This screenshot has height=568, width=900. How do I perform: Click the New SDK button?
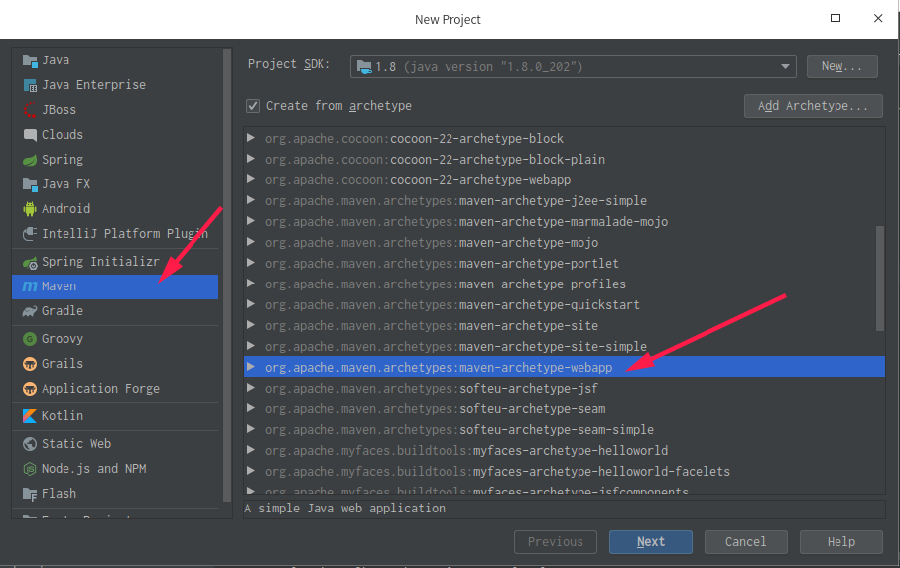pyautogui.click(x=841, y=66)
